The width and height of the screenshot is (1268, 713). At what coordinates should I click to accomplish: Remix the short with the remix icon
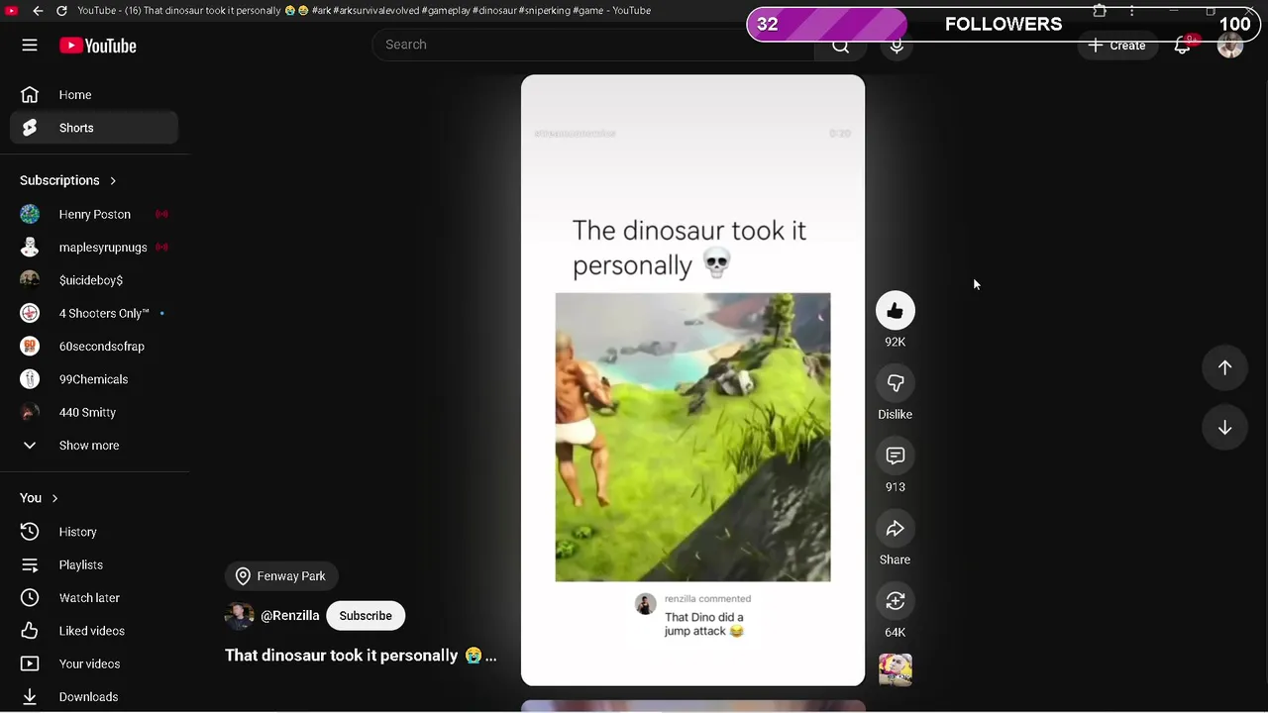click(x=896, y=601)
